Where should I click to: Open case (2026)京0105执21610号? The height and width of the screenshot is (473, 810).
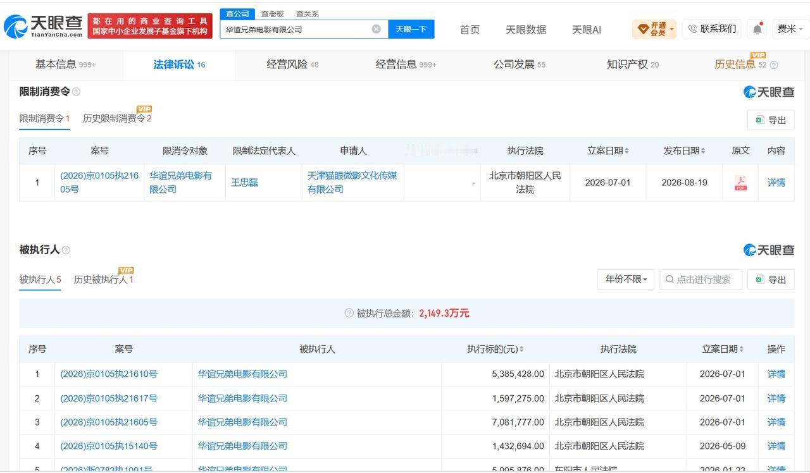pos(109,374)
